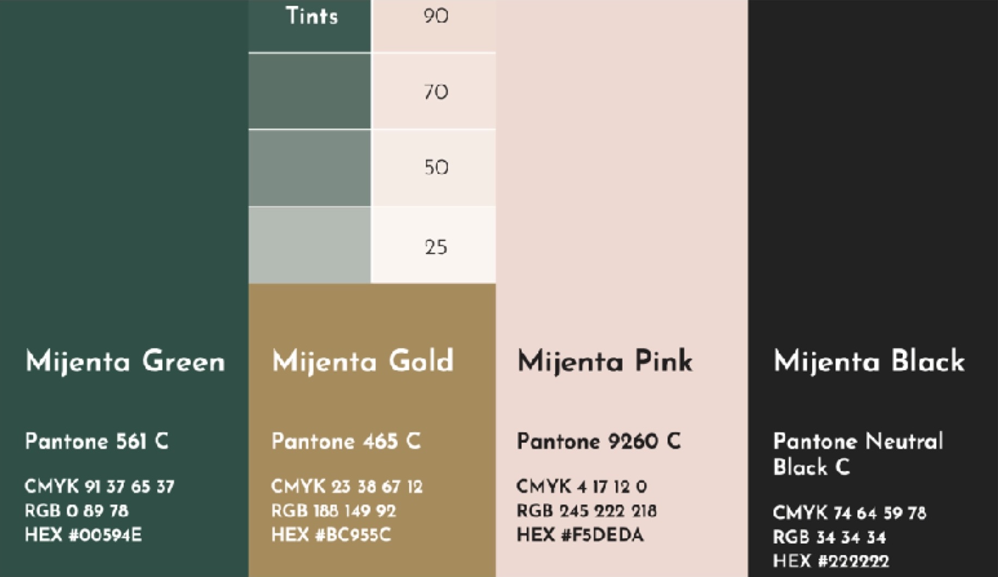The width and height of the screenshot is (998, 577).
Task: Click the 70 percent green tint swatch
Action: tap(309, 91)
